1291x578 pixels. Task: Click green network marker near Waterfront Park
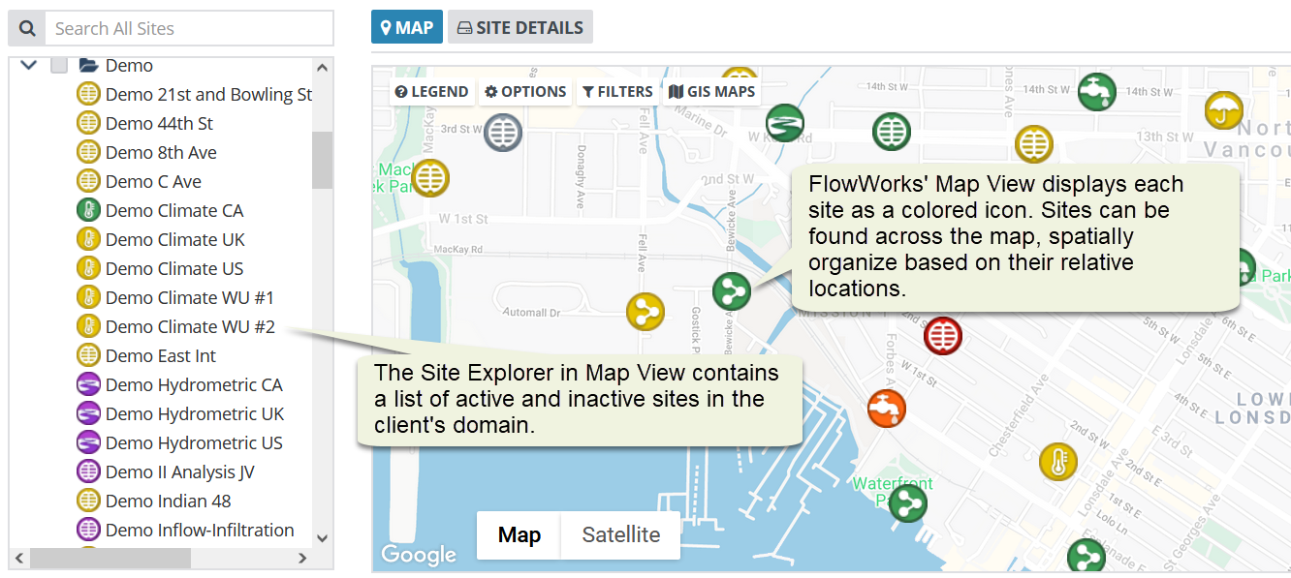point(908,502)
